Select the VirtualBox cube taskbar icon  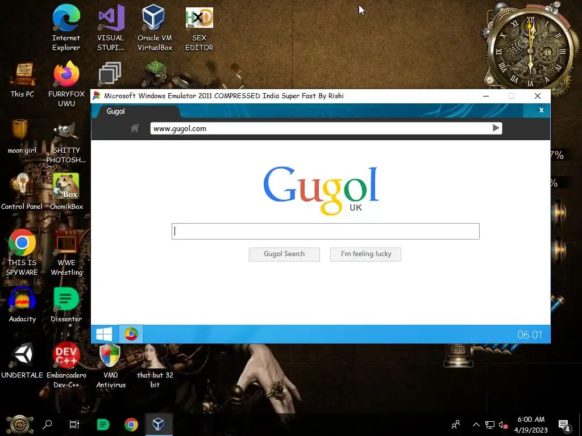coord(159,425)
